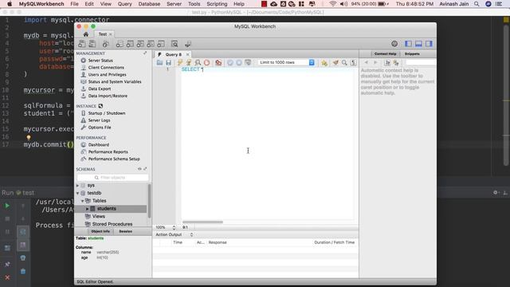Select the Object Info tab
The width and height of the screenshot is (510, 287).
[100, 231]
